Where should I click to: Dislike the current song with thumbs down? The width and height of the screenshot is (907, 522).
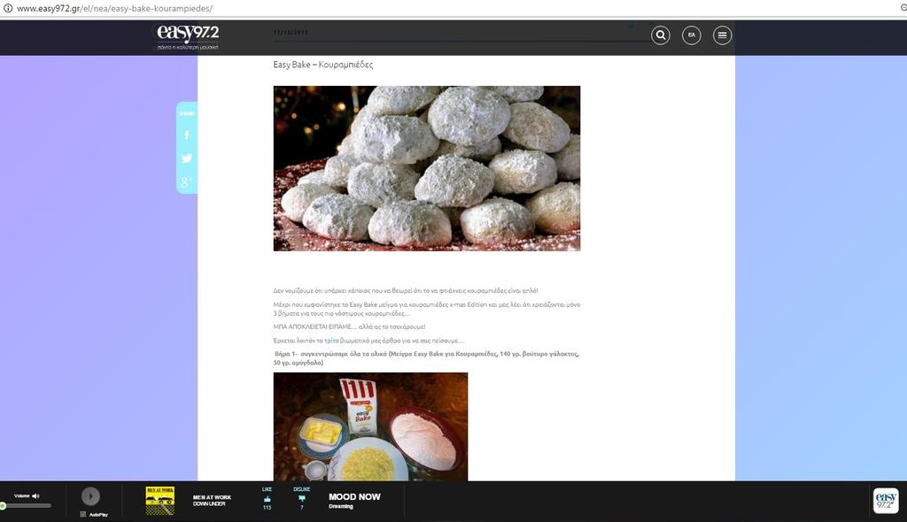click(301, 499)
